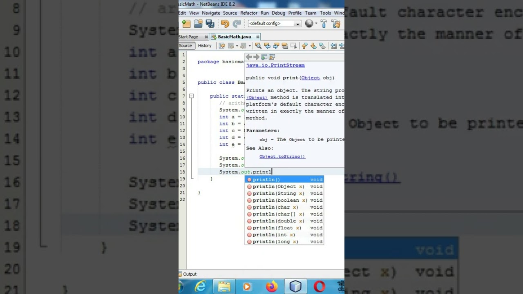Click the Undo arrow icon
This screenshot has height=294, width=523.
coord(225,24)
